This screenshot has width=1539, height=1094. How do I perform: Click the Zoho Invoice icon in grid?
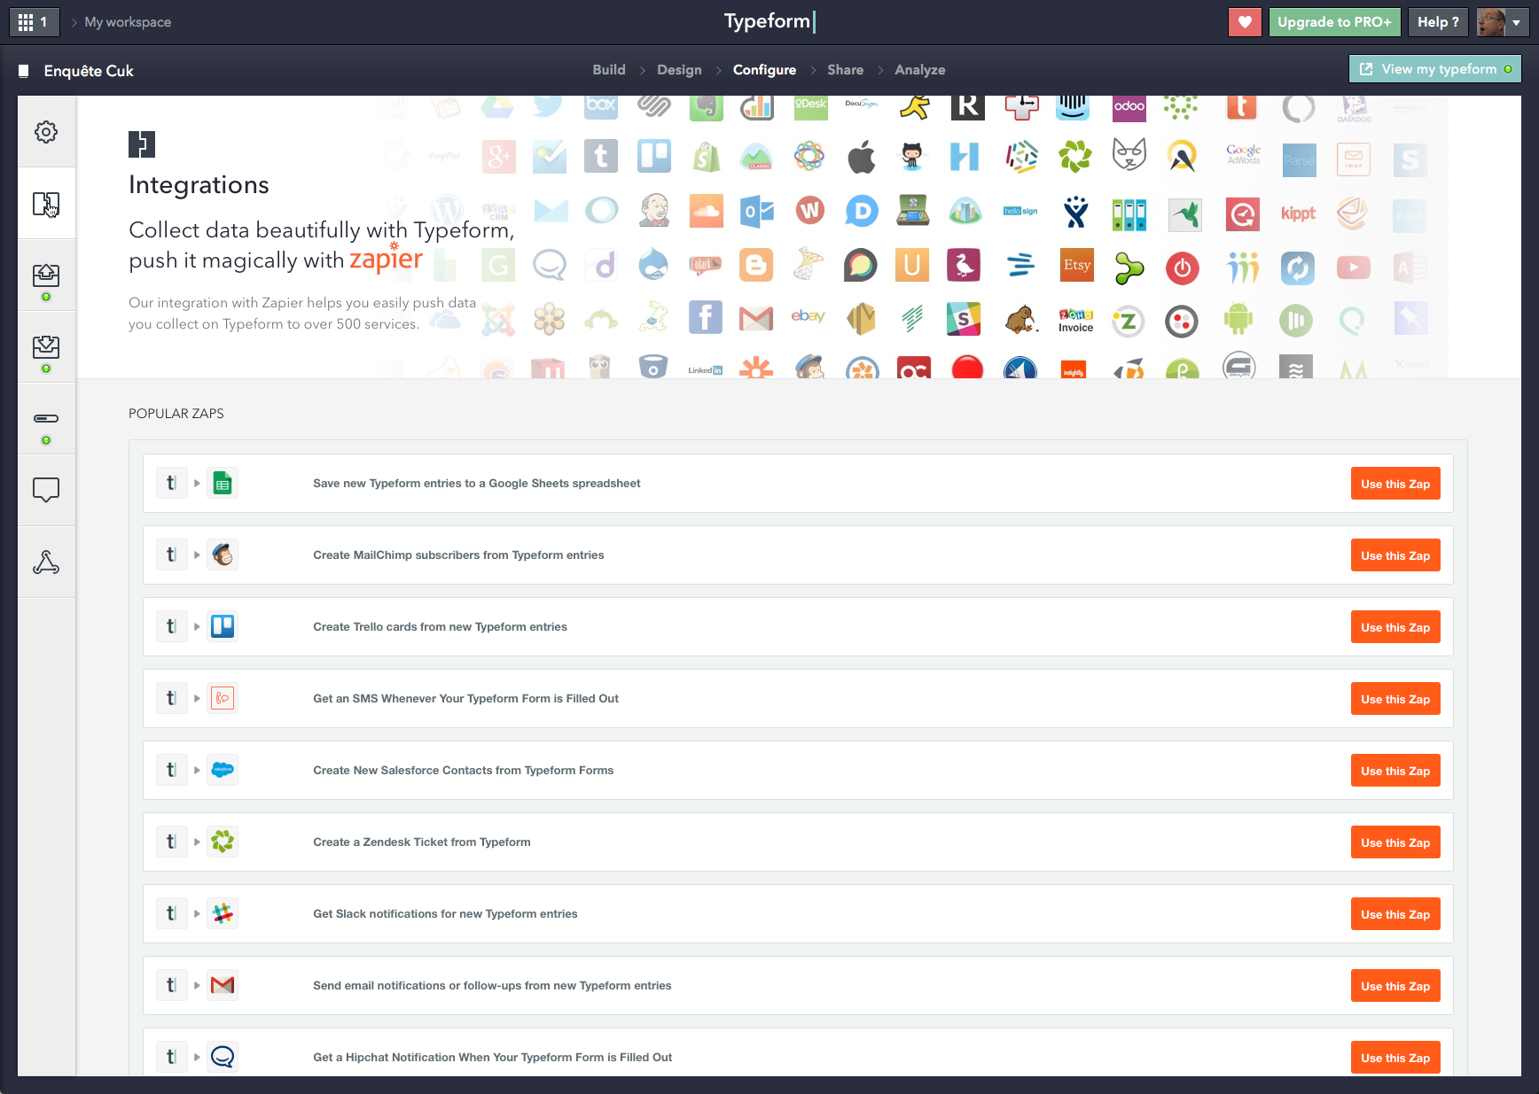point(1076,321)
